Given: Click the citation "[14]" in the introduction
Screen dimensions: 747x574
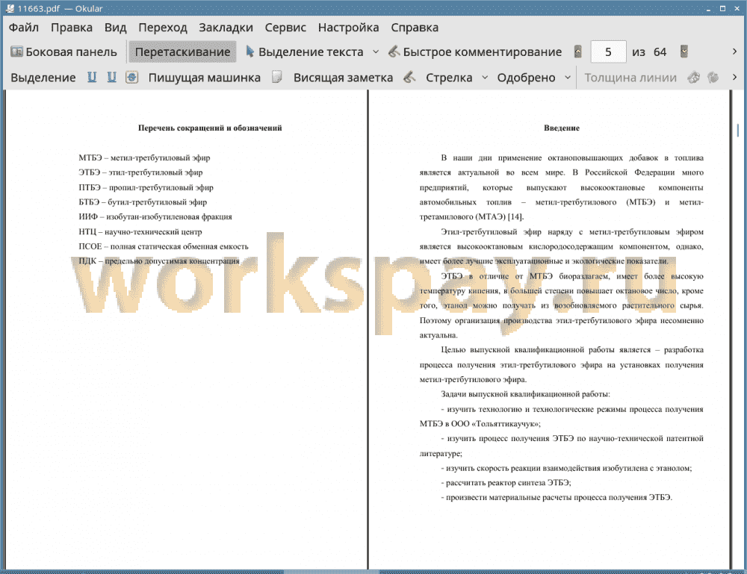Looking at the screenshot, I should pos(515,217).
